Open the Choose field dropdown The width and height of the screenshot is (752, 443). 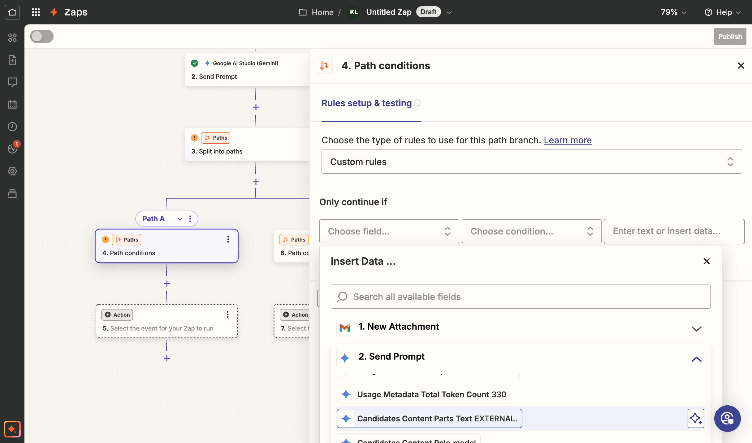389,231
